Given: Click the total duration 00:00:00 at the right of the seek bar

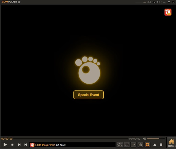Looking at the screenshot, I should [134, 139].
